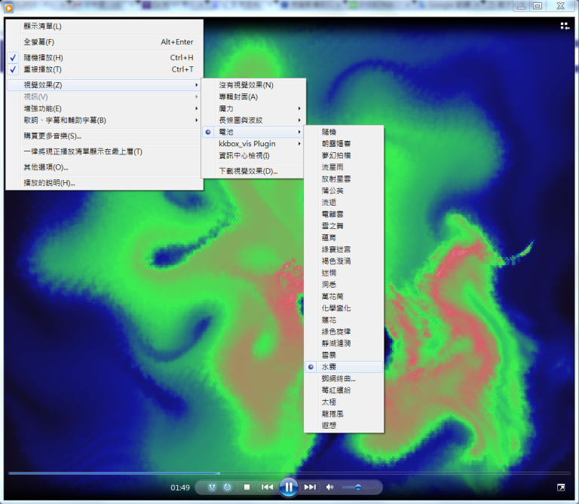Click the full screen icon at bottom right
The height and width of the screenshot is (504, 579).
pos(560,487)
